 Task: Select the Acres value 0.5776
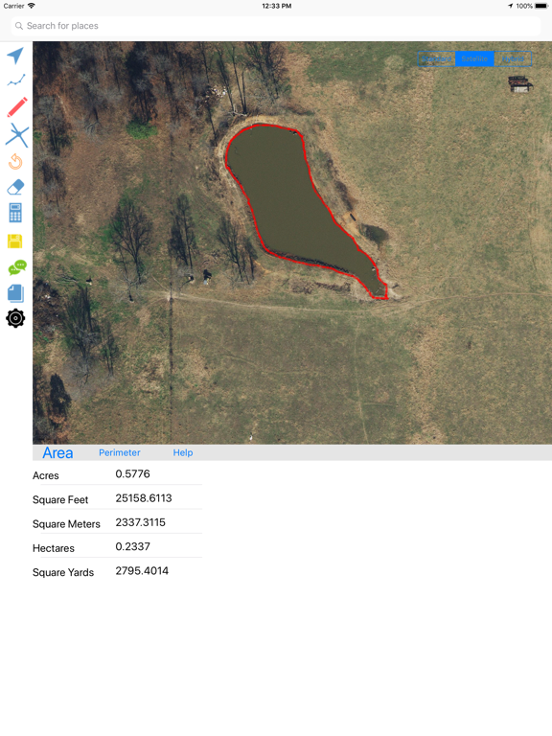point(133,473)
